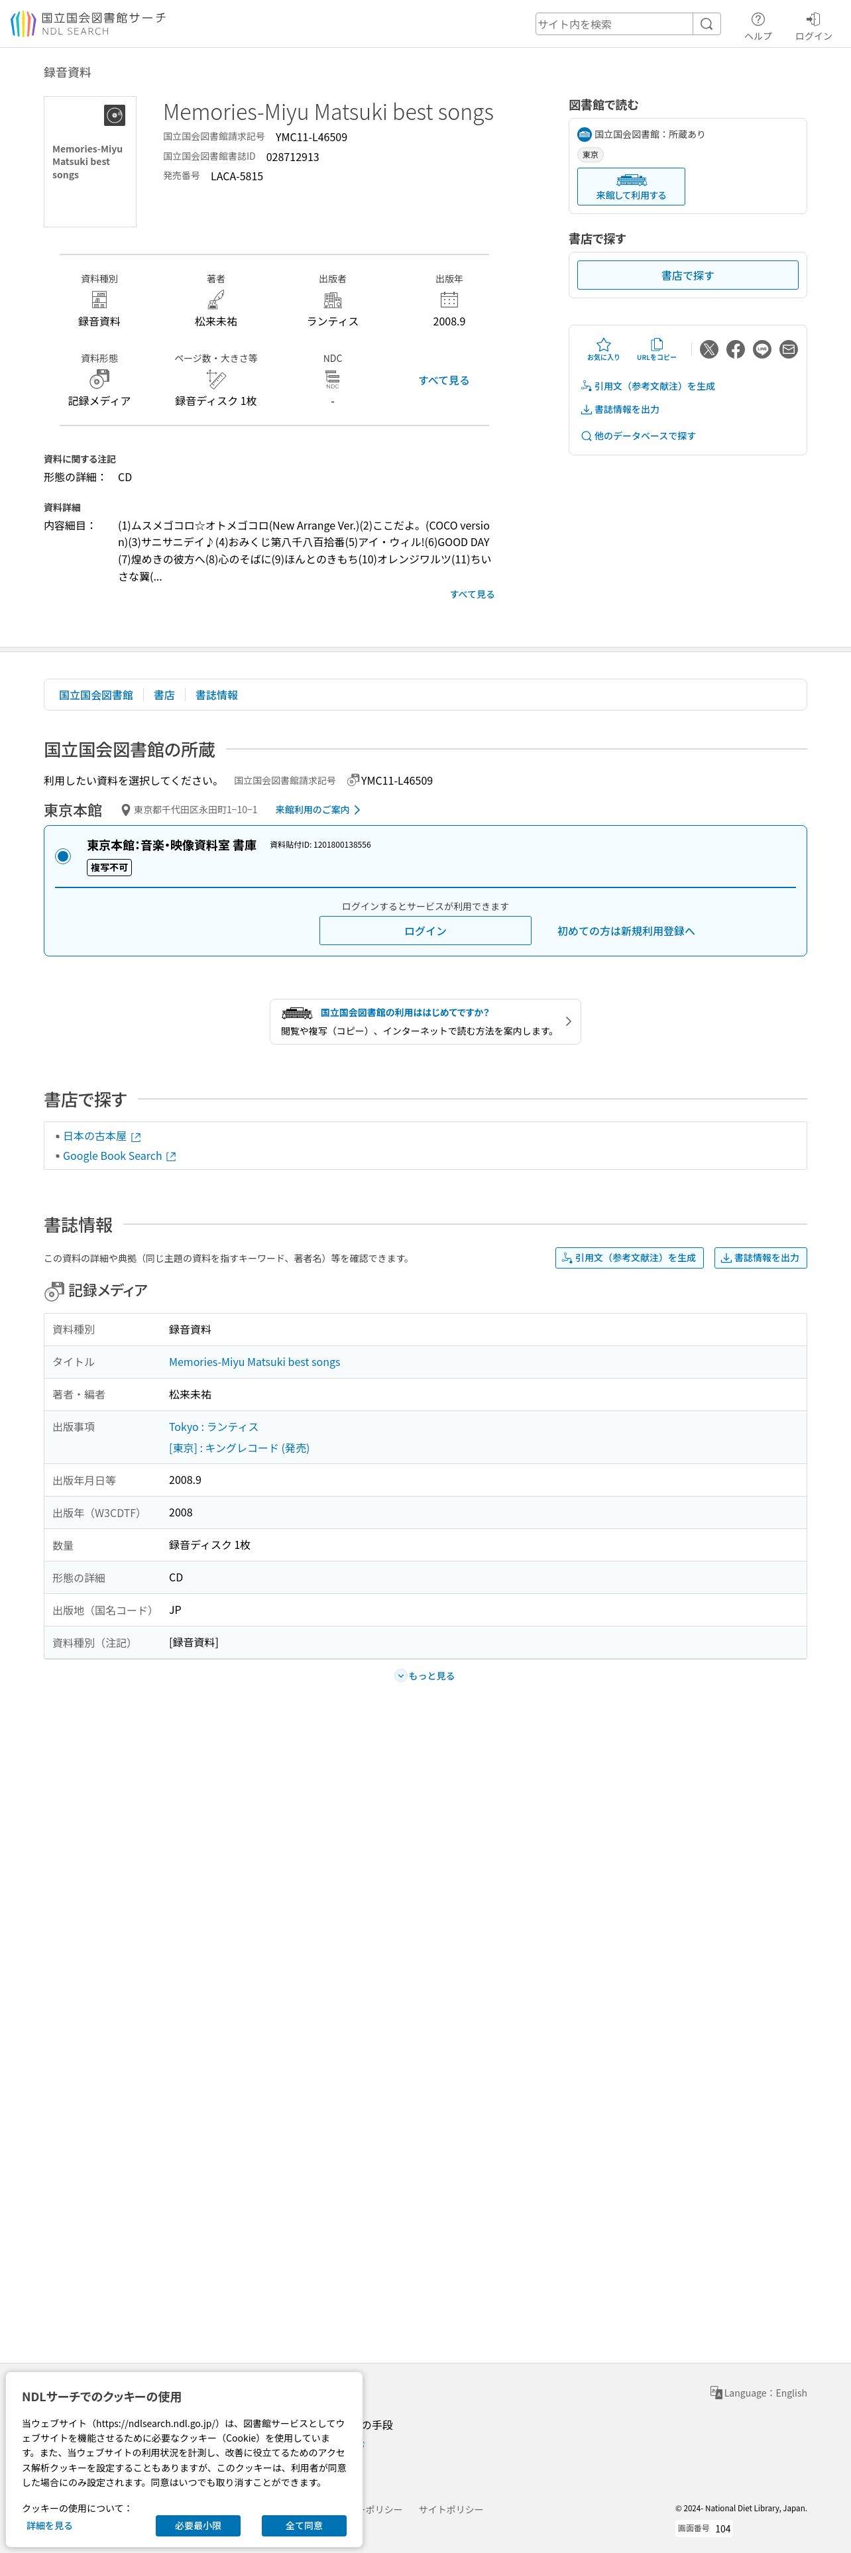Click the 出版年 calendar icon
The height and width of the screenshot is (2553, 851).
point(449,300)
